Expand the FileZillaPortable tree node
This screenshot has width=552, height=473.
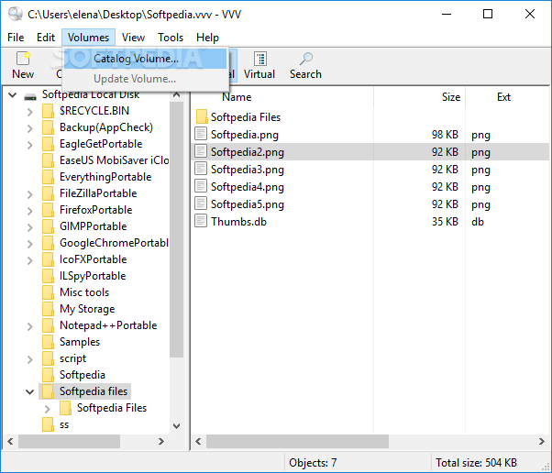click(x=30, y=194)
